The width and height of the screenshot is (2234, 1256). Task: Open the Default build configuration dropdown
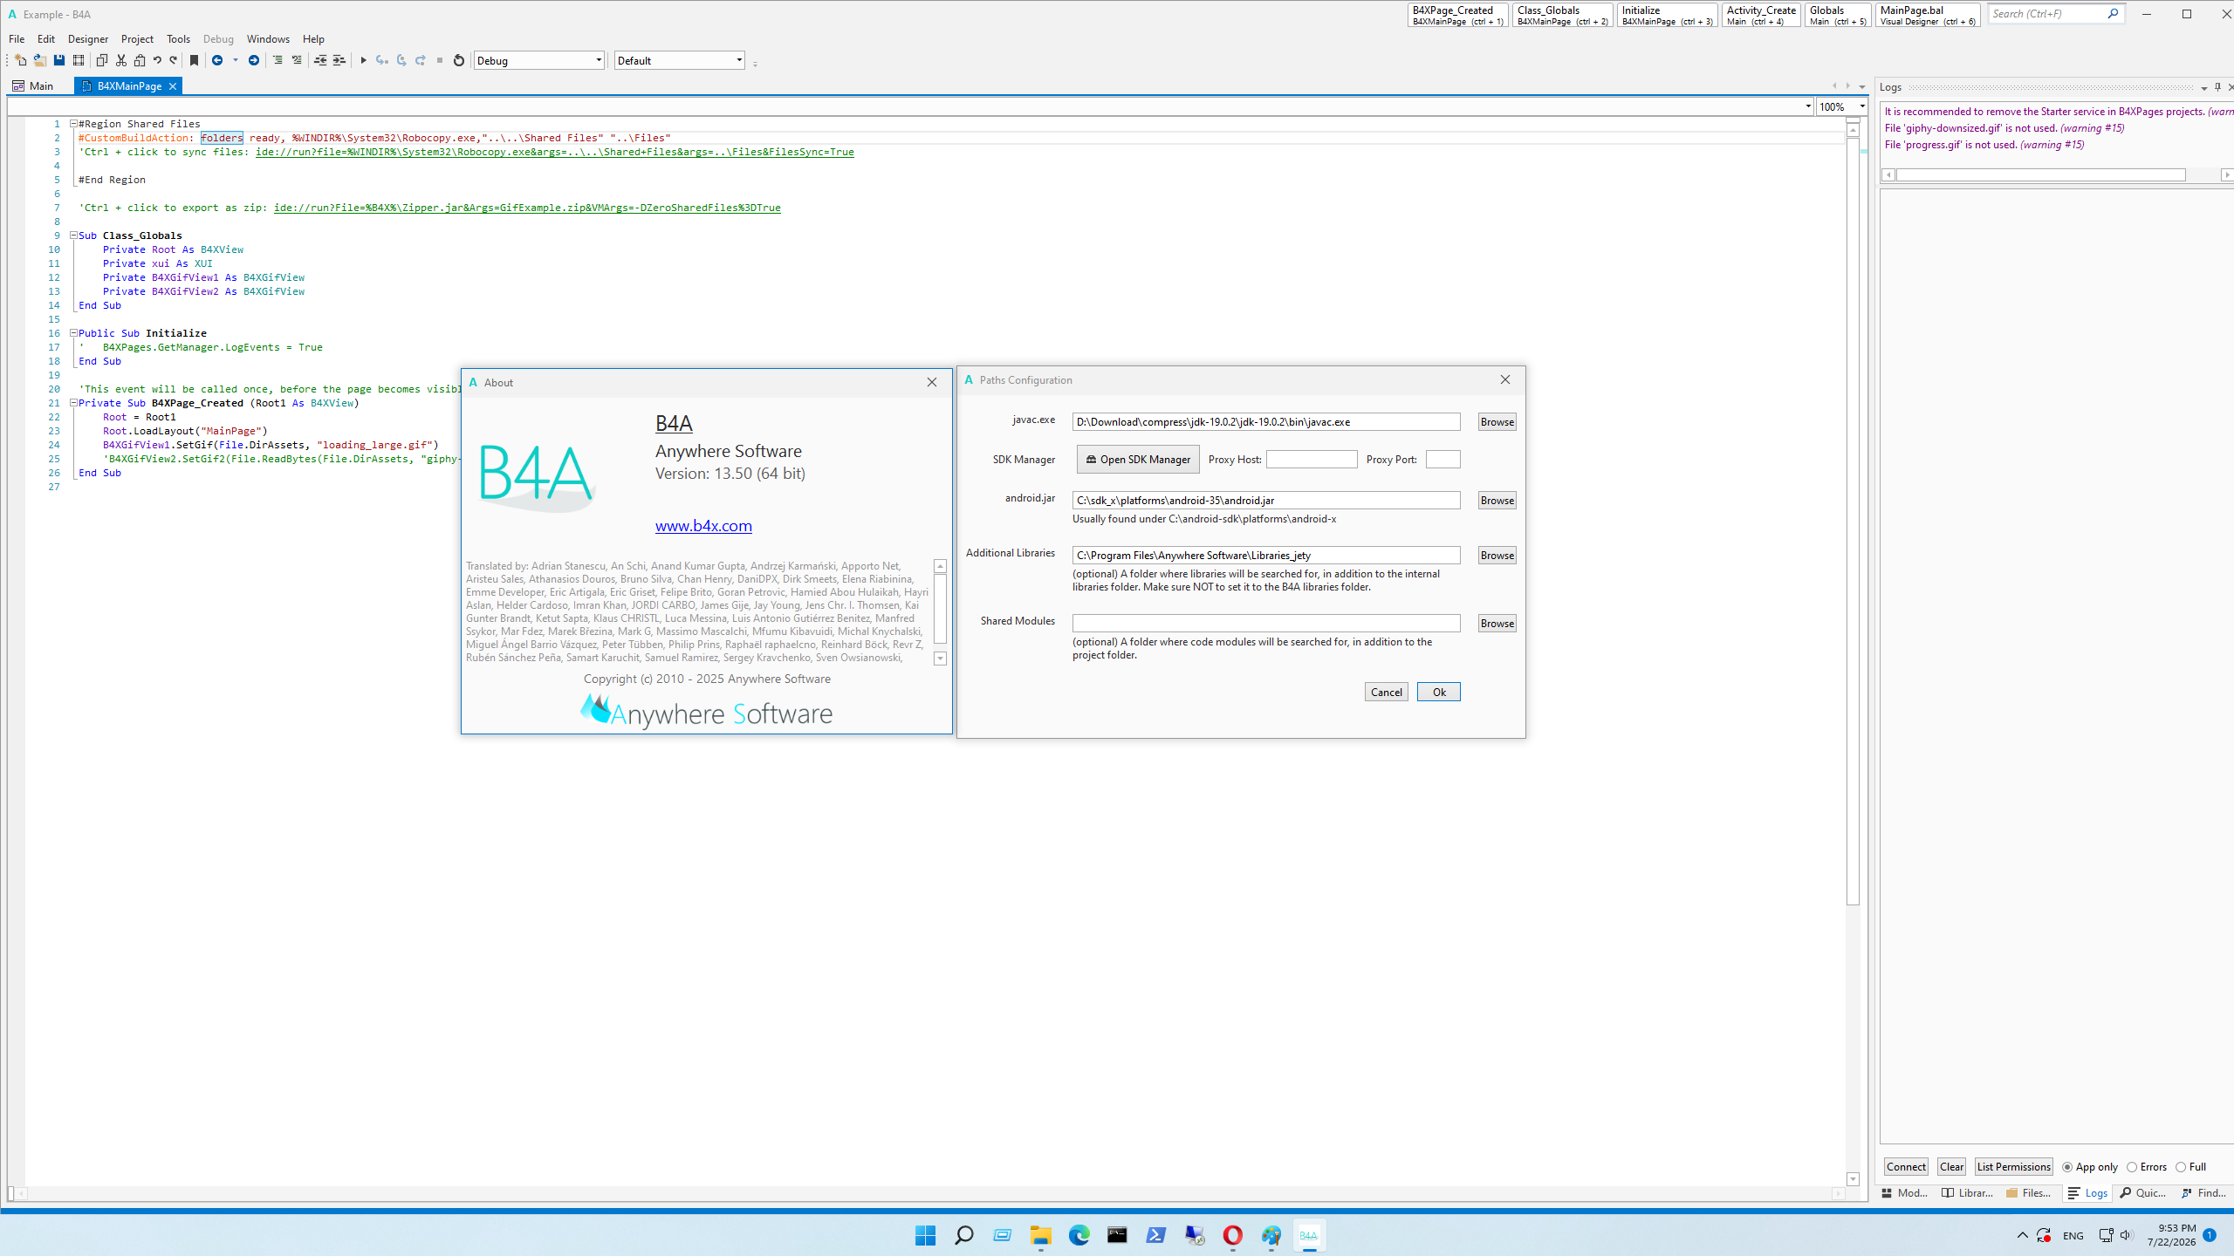[x=680, y=60]
